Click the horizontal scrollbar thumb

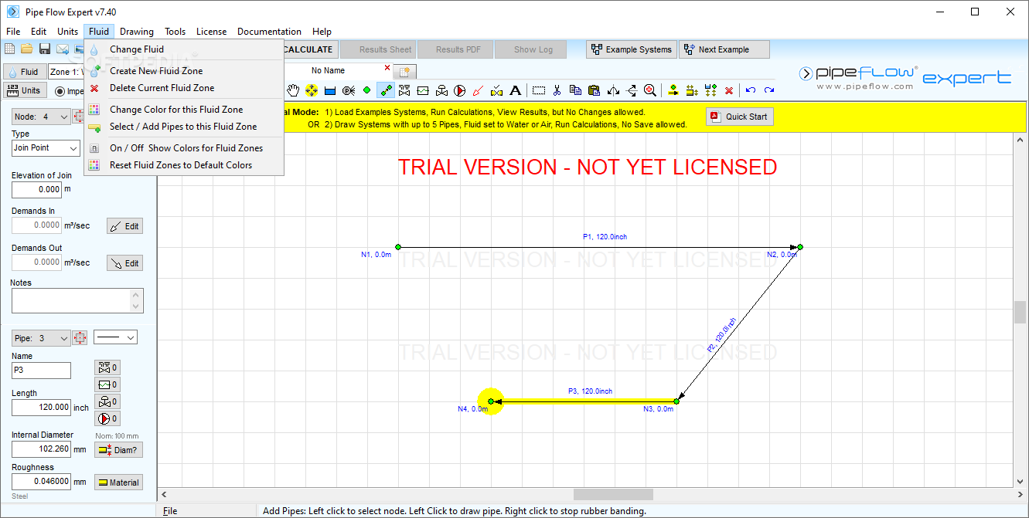tap(613, 494)
